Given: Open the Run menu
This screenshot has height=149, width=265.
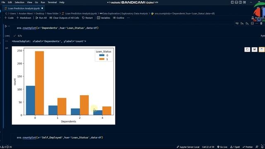Looking at the screenshot, I should click(x=43, y=2).
